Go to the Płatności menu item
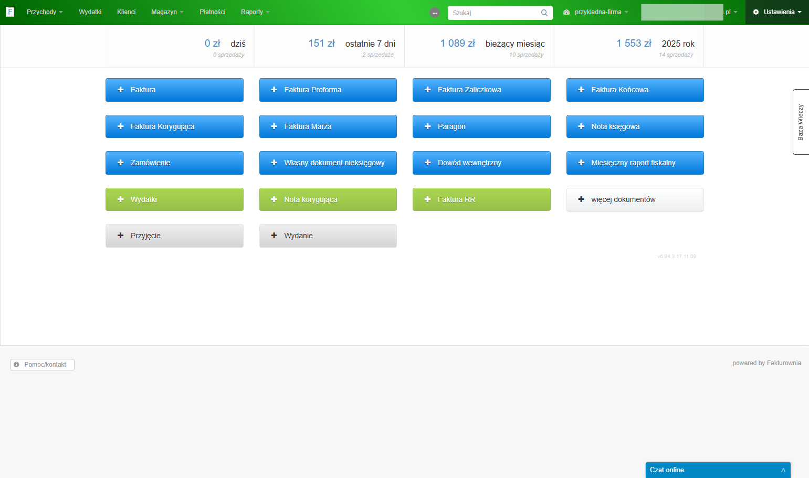This screenshot has height=478, width=809. 212,12
